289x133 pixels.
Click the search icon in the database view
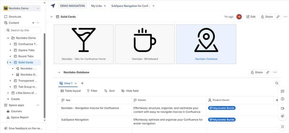tap(277, 83)
